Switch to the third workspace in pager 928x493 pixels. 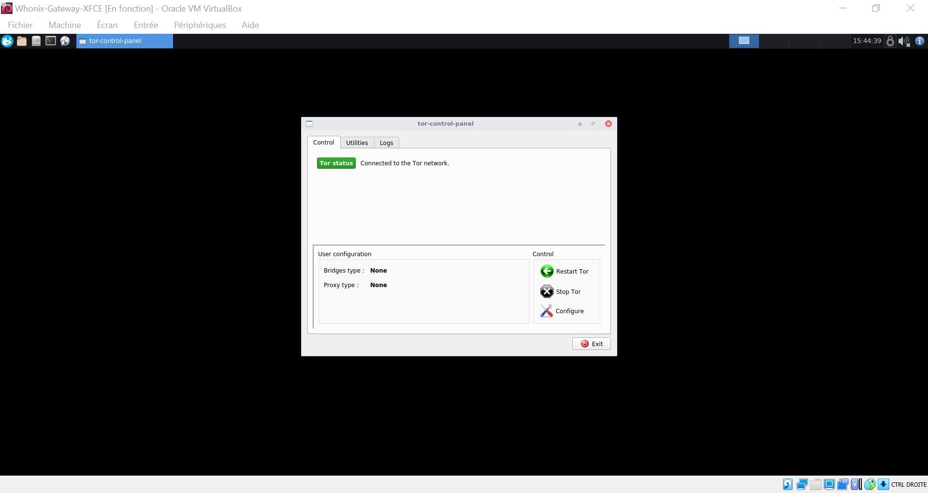tap(804, 41)
